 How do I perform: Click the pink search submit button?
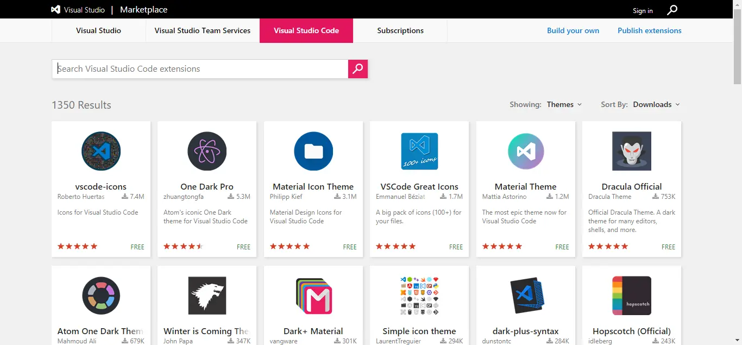358,69
